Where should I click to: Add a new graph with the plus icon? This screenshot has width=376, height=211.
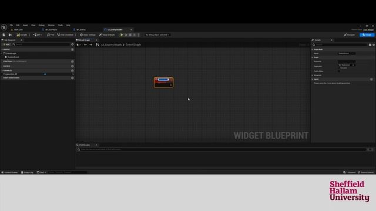coord(72,49)
